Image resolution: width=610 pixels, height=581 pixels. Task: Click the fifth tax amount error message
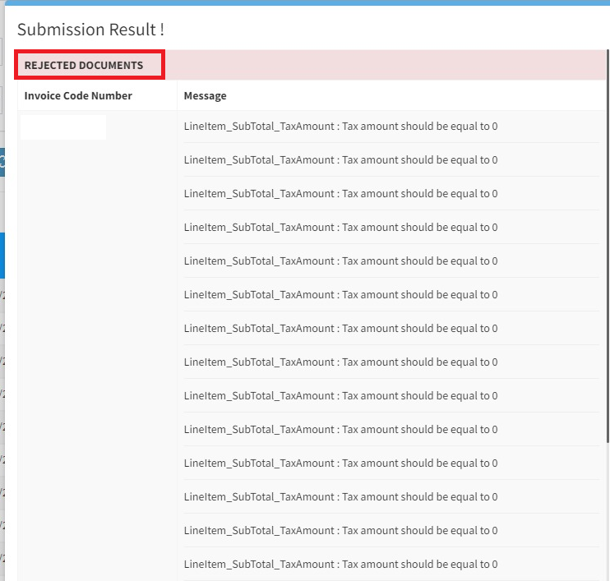tap(340, 261)
